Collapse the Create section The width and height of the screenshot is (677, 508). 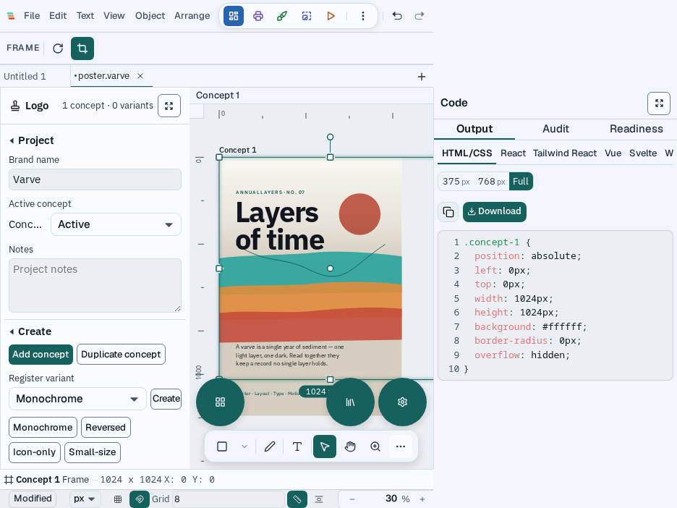(x=30, y=331)
